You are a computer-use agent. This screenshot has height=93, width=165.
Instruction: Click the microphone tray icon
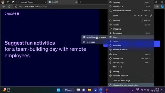pos(133,90)
